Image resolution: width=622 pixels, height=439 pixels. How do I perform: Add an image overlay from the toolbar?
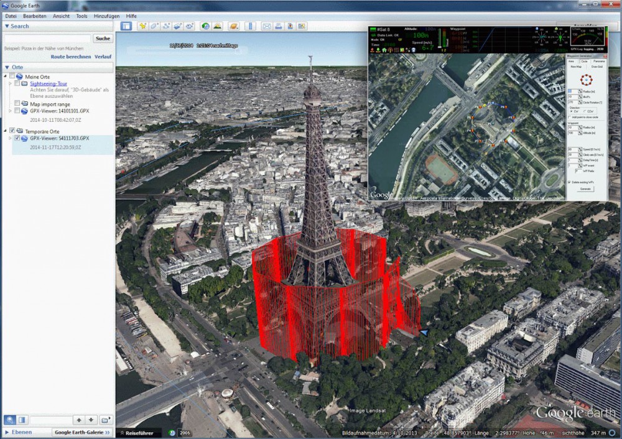[x=178, y=26]
